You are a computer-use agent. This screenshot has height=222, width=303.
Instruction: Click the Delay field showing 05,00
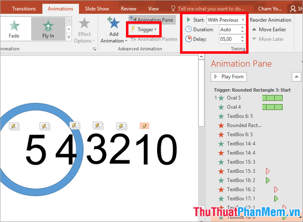pos(230,39)
